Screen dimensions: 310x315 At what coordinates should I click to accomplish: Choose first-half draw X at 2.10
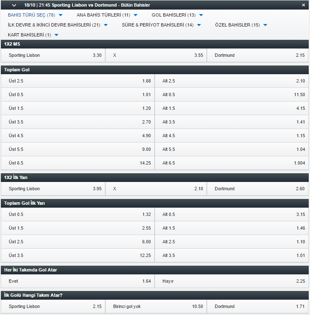pos(156,189)
